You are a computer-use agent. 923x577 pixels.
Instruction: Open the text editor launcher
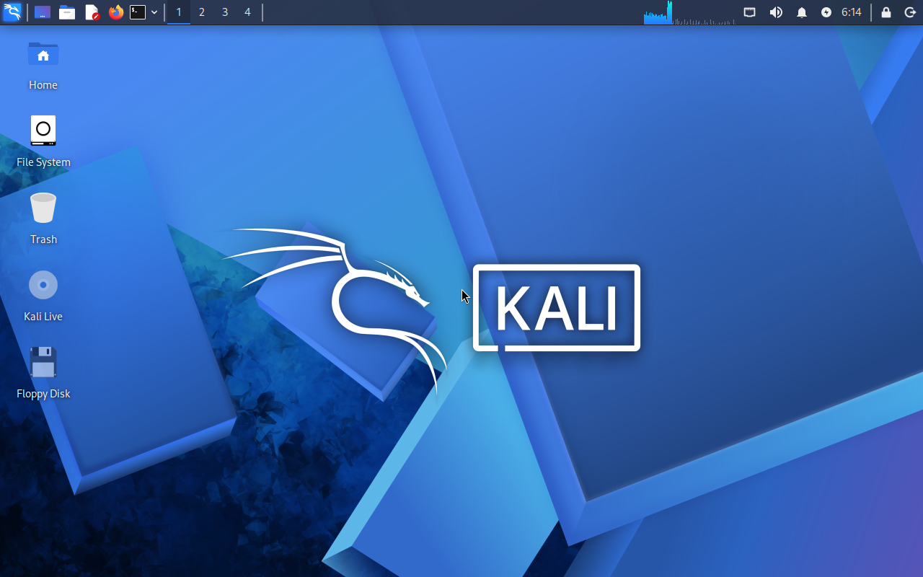[92, 12]
